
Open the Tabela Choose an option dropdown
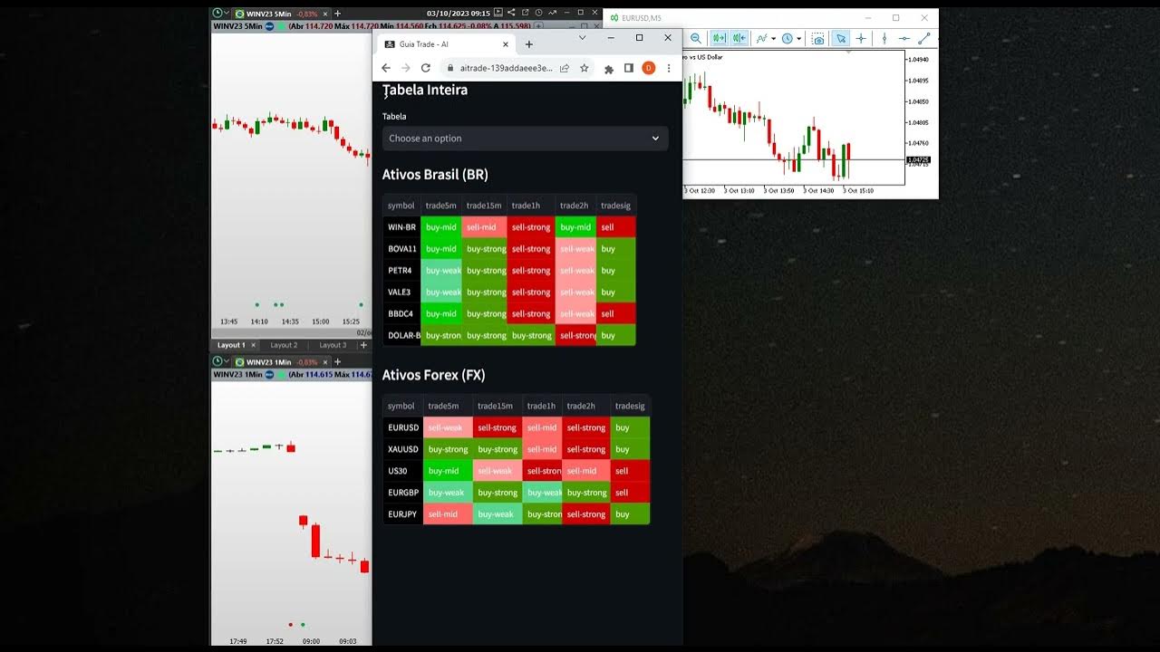pos(526,139)
